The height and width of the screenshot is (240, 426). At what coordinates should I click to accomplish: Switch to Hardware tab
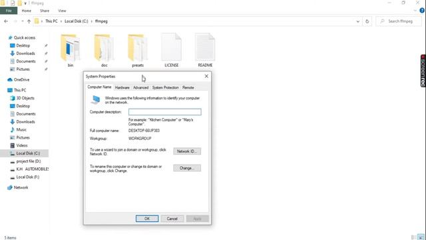click(122, 87)
